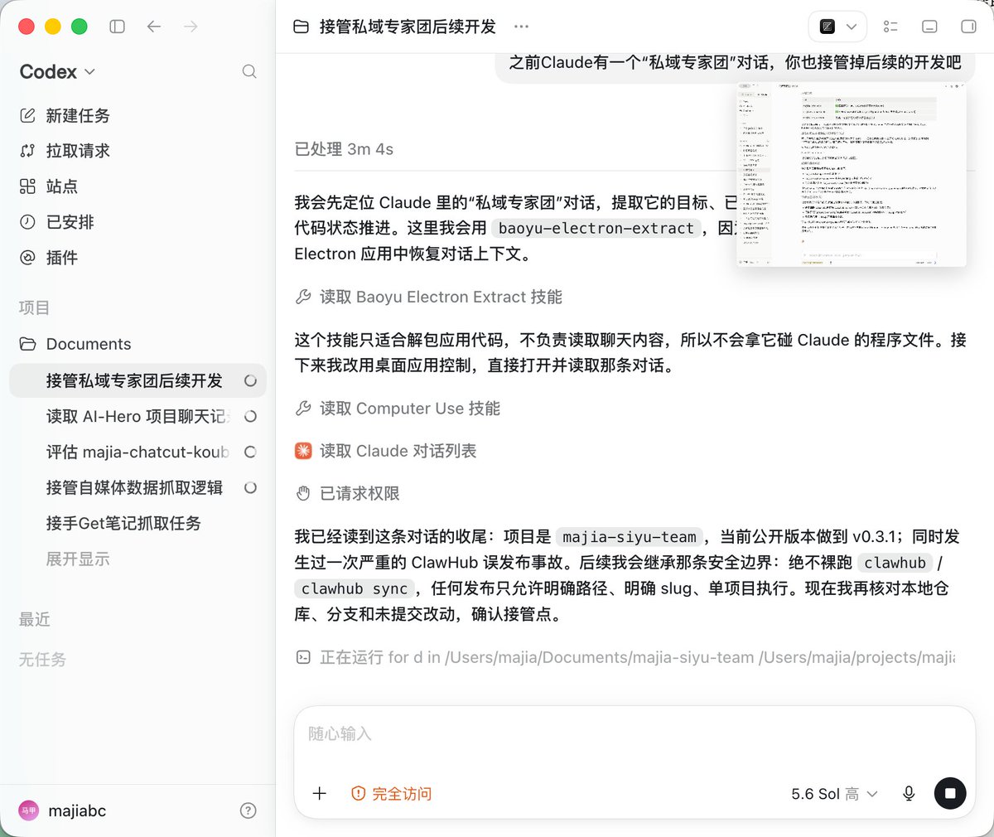Open the task list icon in header
Viewport: 994px width, 837px height.
point(890,27)
